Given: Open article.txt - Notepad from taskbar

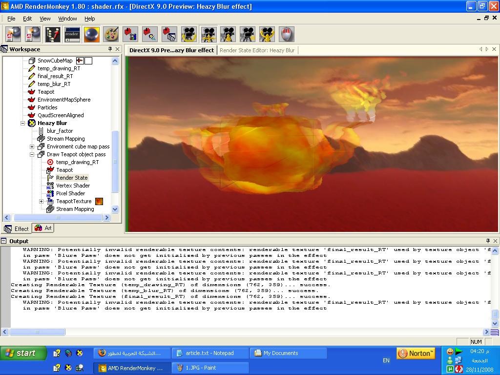Looking at the screenshot, I should [209, 353].
